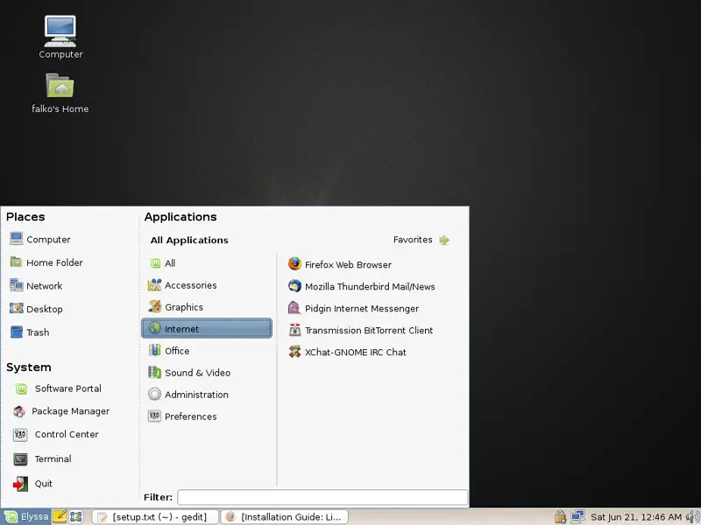Click the show desktop icon in taskbar
This screenshot has height=525, width=701.
pyautogui.click(x=76, y=516)
